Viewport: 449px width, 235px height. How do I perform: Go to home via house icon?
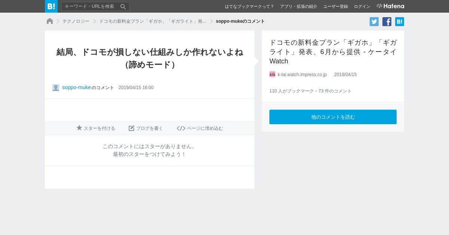pos(50,21)
